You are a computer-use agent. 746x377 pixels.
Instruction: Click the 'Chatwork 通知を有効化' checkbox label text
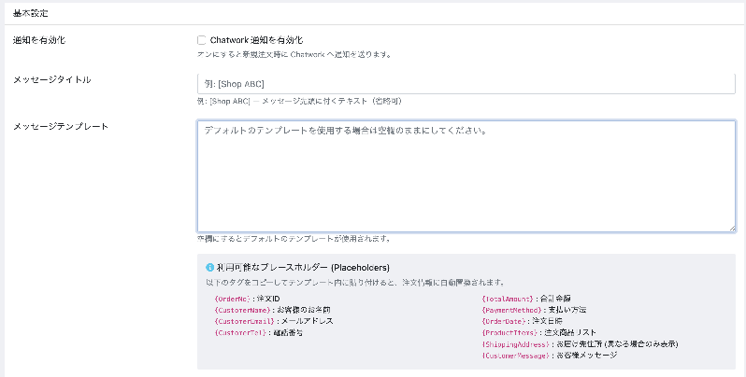tap(256, 40)
